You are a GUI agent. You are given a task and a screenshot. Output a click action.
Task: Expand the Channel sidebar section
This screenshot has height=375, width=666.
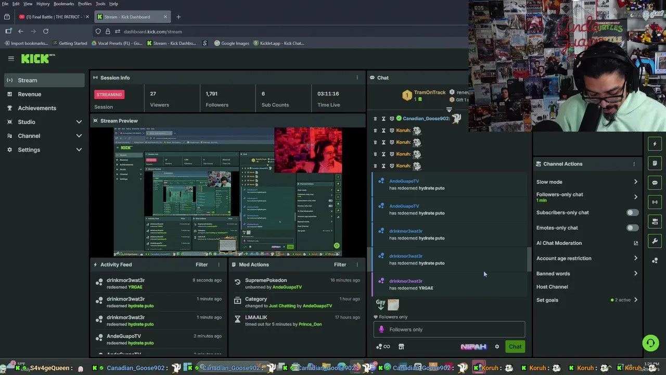(x=79, y=136)
